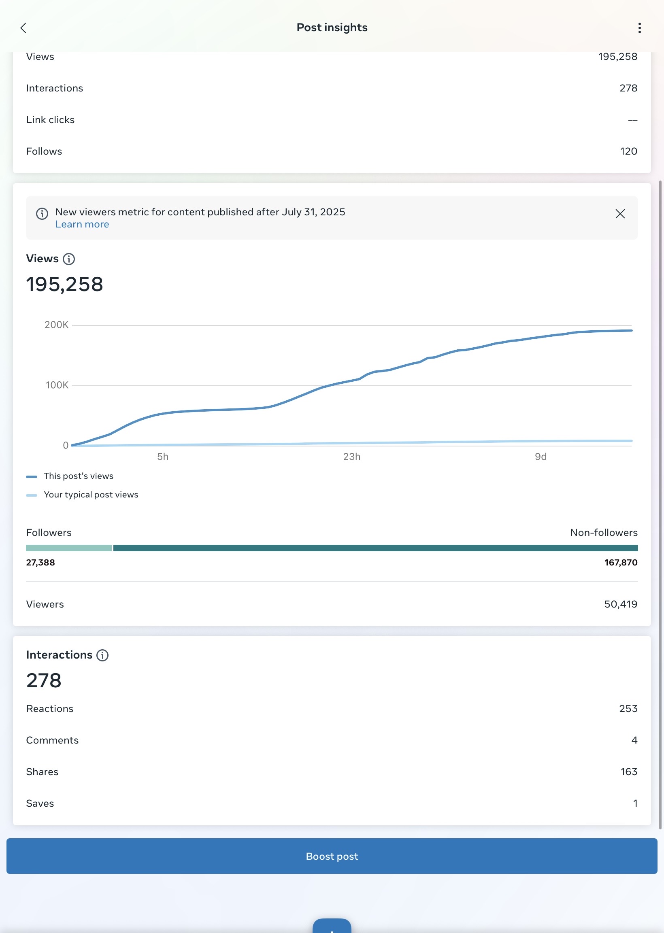
Task: Tap the Boost post button
Action: [332, 856]
